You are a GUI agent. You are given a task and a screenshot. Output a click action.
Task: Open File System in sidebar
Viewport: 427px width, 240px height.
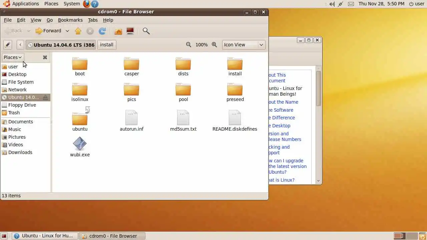25,82
